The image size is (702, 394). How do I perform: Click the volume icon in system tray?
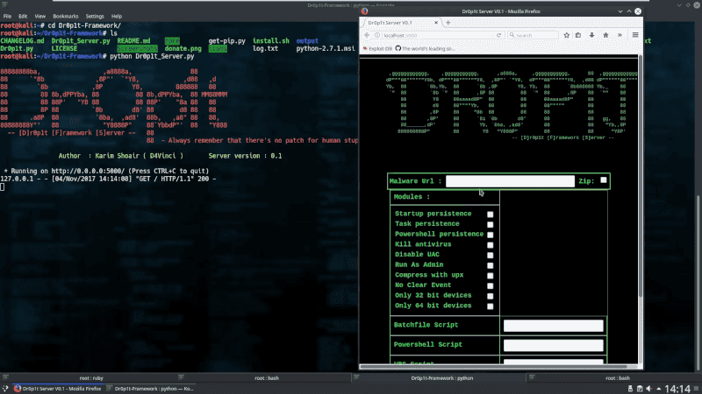[x=648, y=389]
